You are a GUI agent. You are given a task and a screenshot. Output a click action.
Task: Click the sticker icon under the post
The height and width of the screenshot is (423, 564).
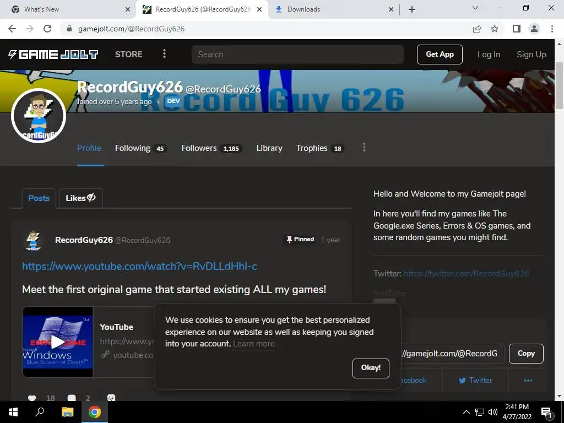point(111,398)
